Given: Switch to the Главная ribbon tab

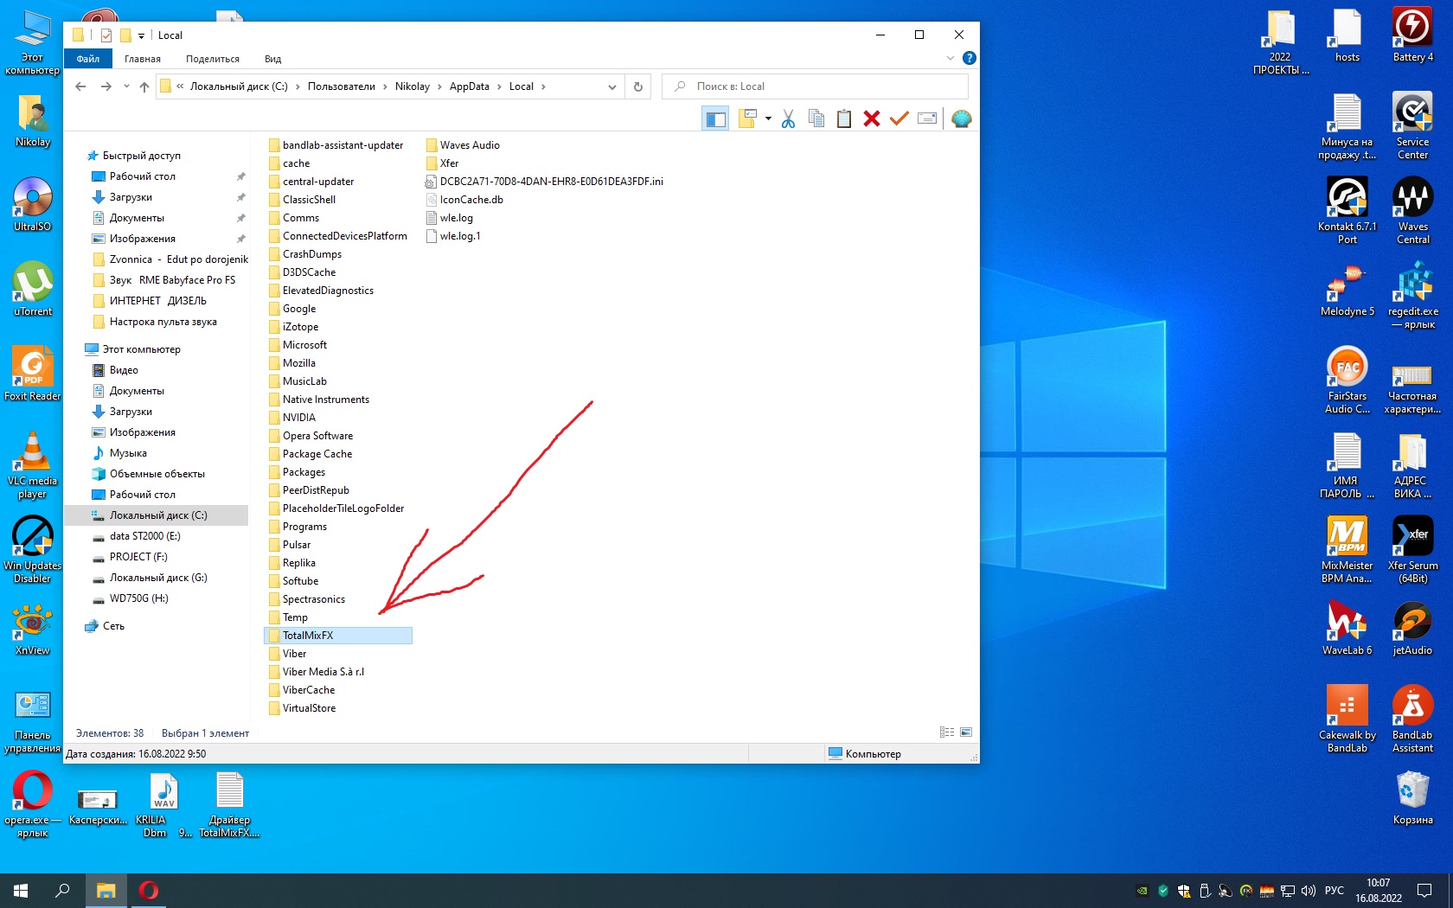Looking at the screenshot, I should 143,59.
